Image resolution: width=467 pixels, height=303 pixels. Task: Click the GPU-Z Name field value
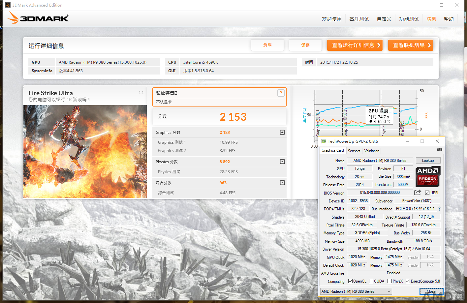[x=380, y=161]
